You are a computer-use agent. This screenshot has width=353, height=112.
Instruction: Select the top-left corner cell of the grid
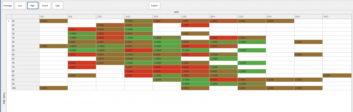point(25,17)
